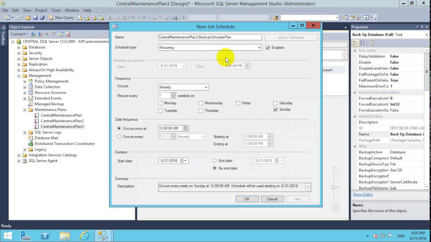Click the Show Editor link in Properties

(363, 195)
